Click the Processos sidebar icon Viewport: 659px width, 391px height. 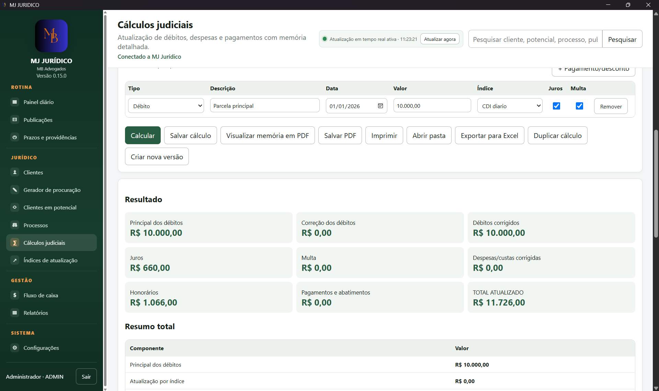(x=15, y=225)
